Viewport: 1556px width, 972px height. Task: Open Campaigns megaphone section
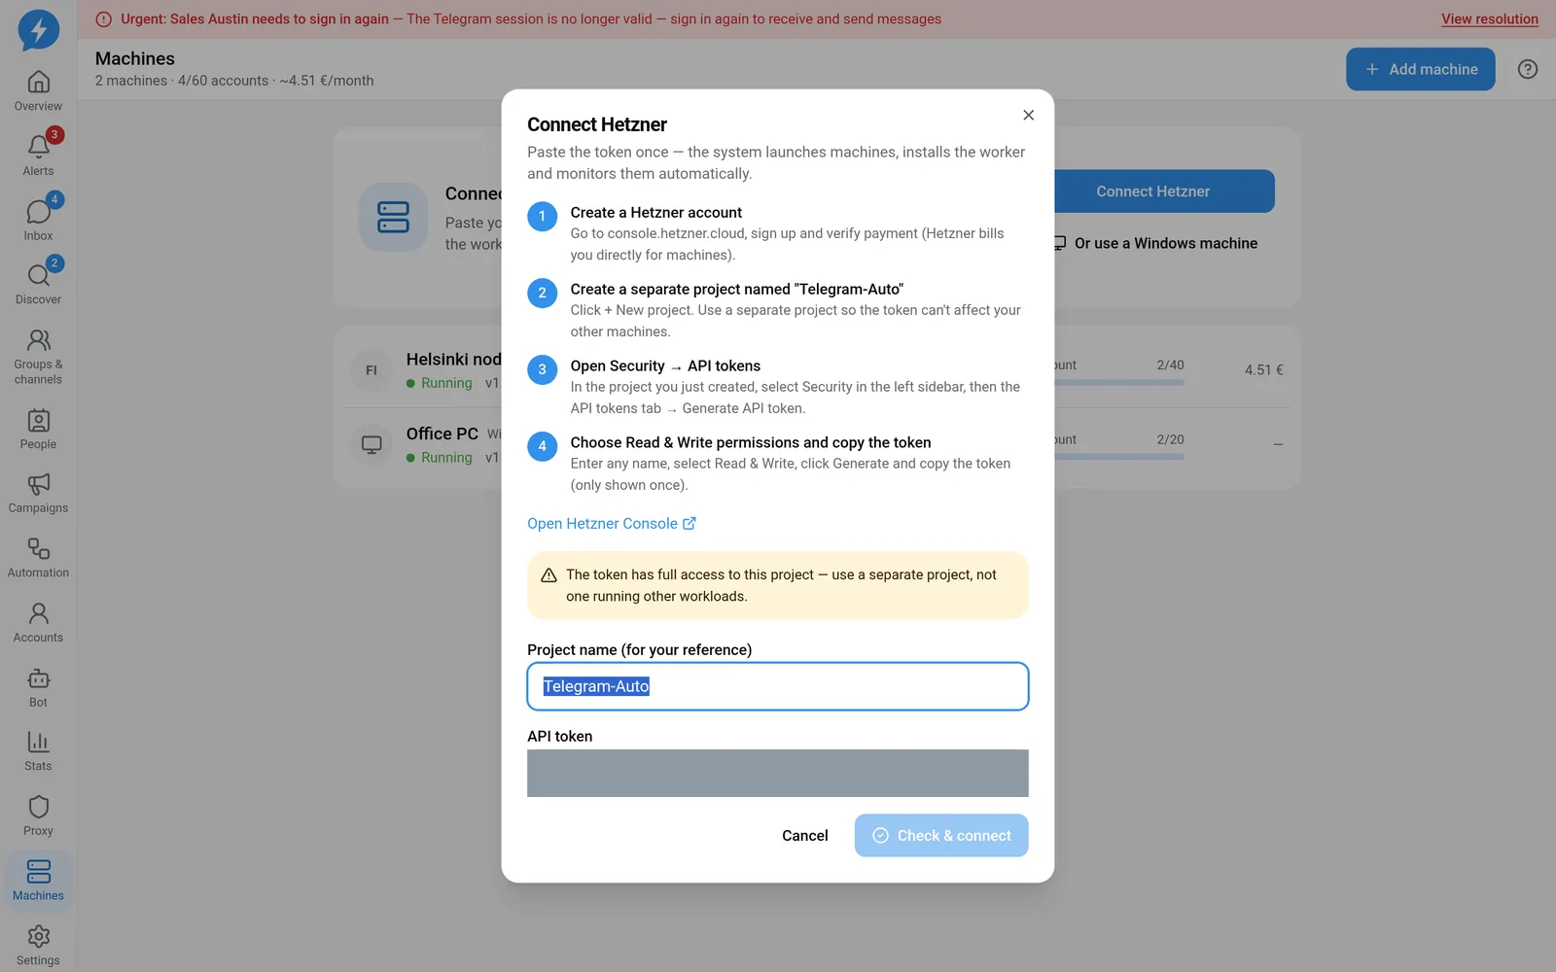click(x=38, y=494)
